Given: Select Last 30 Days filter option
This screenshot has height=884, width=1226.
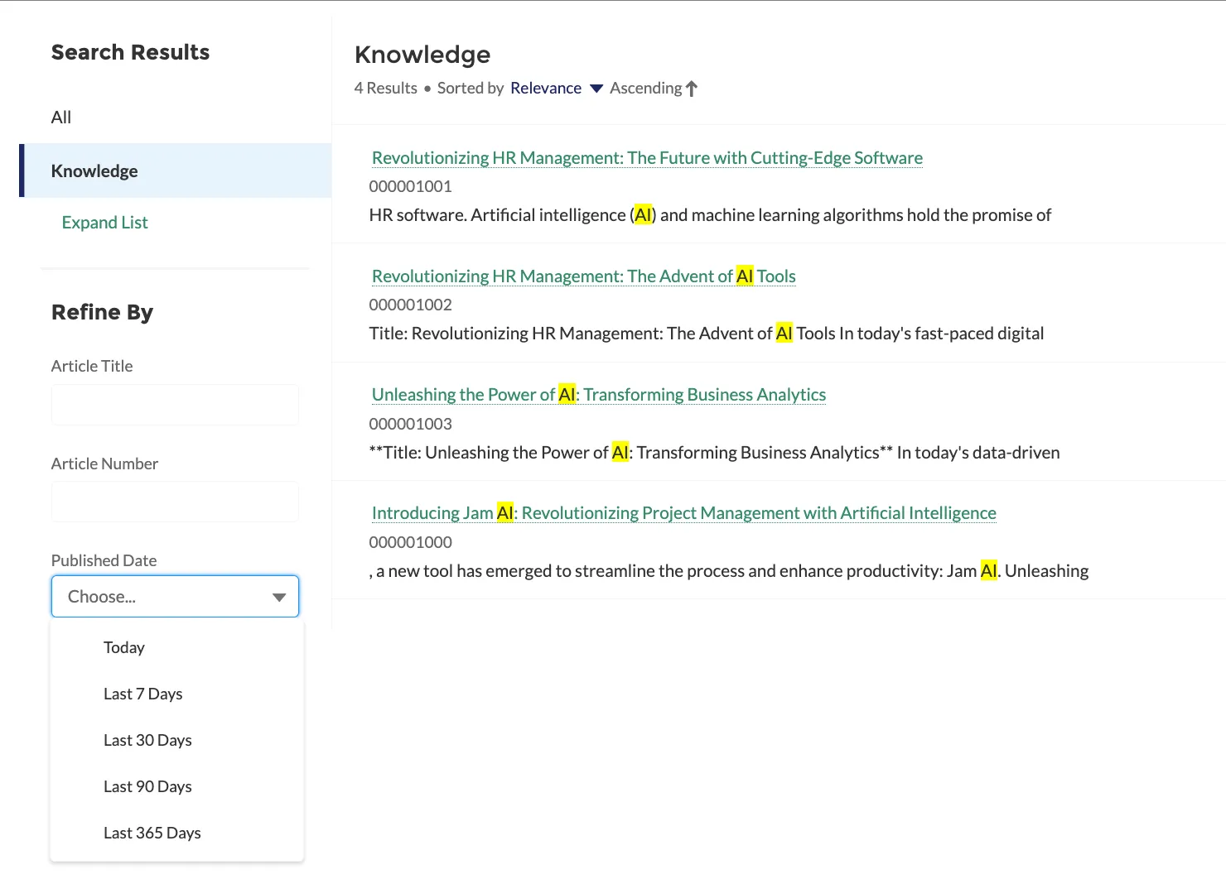Looking at the screenshot, I should (147, 740).
